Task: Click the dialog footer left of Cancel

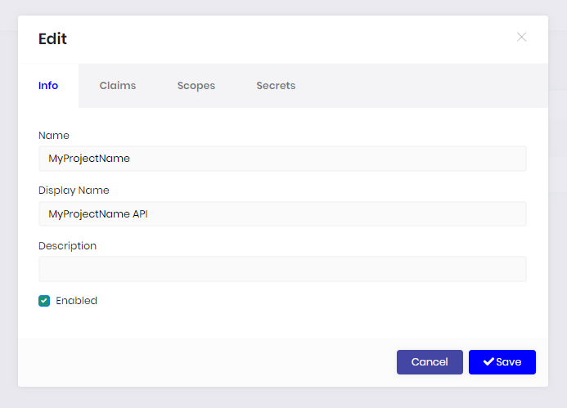Action: coord(205,362)
